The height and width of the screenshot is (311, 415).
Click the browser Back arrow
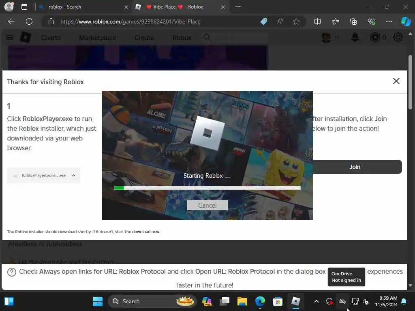point(11,21)
